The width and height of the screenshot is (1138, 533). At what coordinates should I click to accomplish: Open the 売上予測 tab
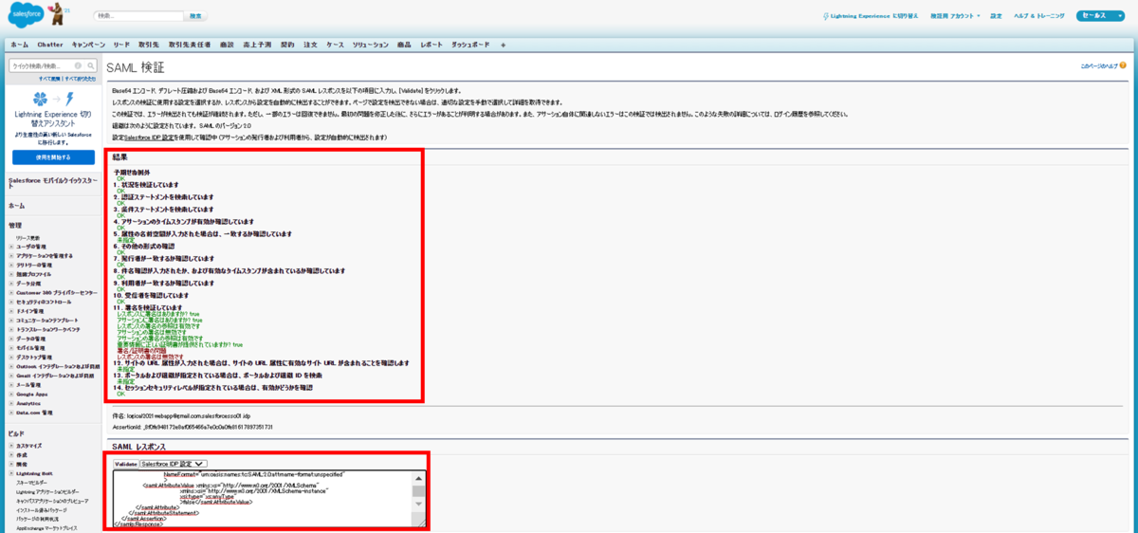(x=257, y=45)
